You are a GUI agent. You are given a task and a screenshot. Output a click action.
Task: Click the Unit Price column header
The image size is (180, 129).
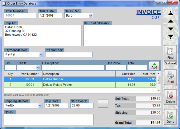pos(126,74)
